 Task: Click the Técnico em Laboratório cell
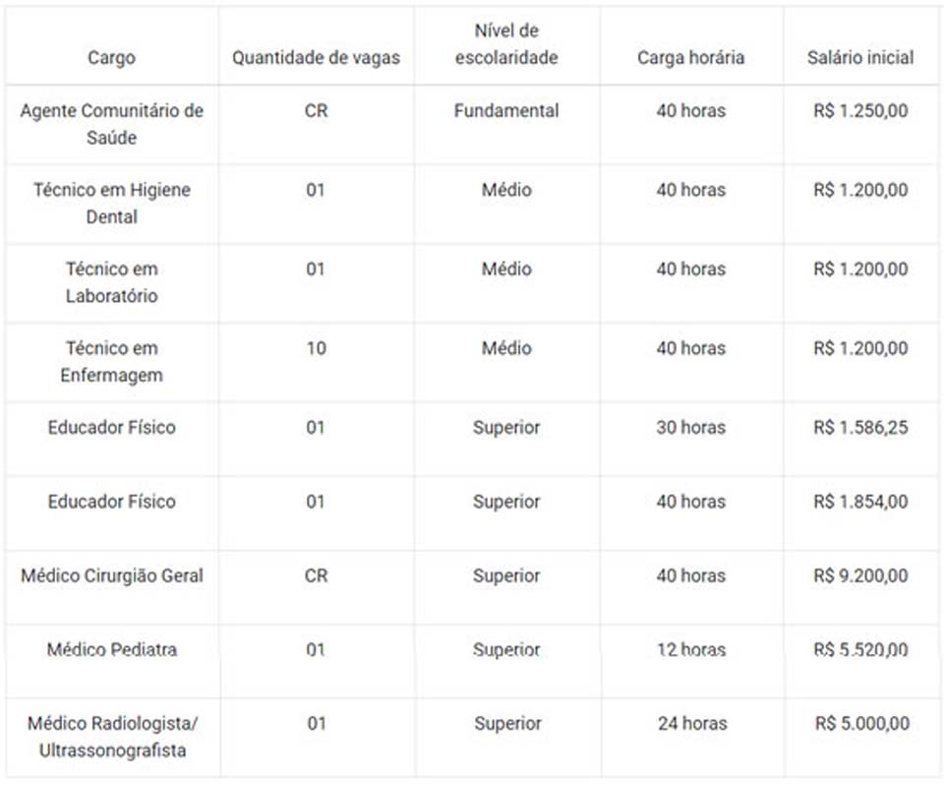tap(111, 282)
